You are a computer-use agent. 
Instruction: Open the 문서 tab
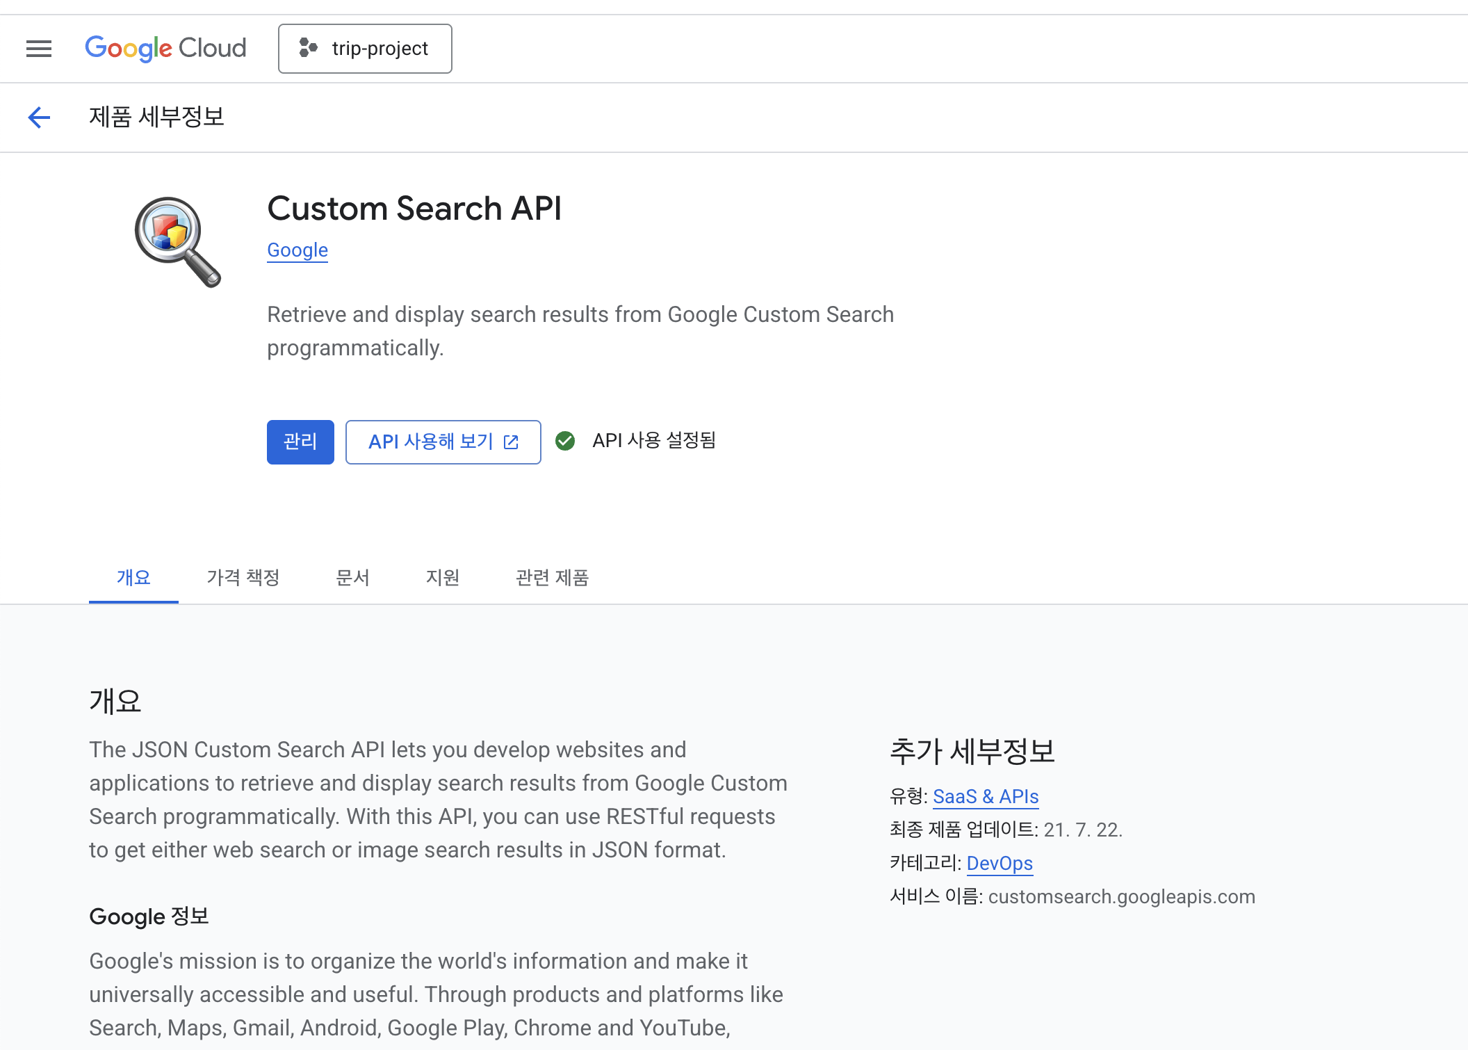point(352,577)
